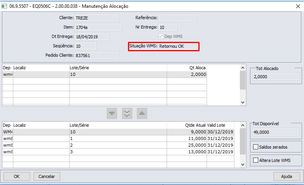Click WM4 deposit cell in lower table
Screen dimensions: 304x185
(x=8, y=132)
